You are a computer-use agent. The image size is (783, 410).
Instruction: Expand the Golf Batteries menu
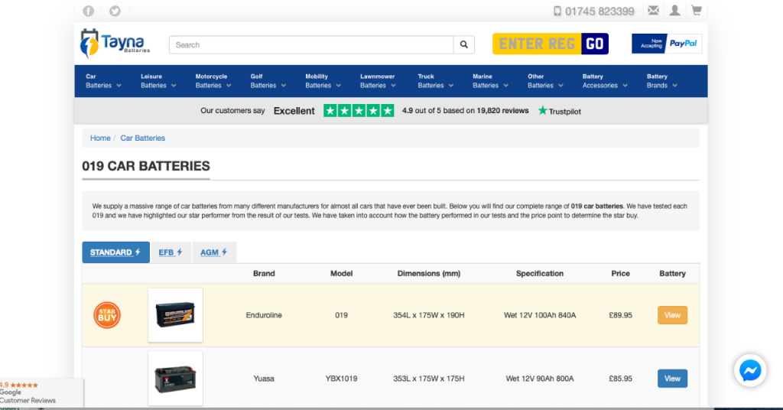(268, 81)
